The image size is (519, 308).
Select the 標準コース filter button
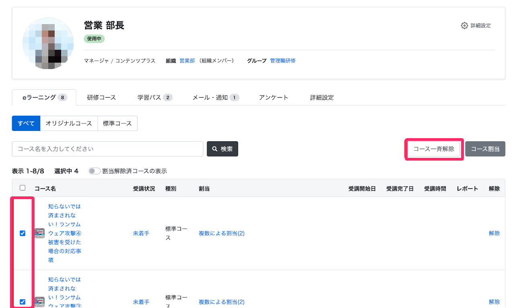[x=117, y=124]
